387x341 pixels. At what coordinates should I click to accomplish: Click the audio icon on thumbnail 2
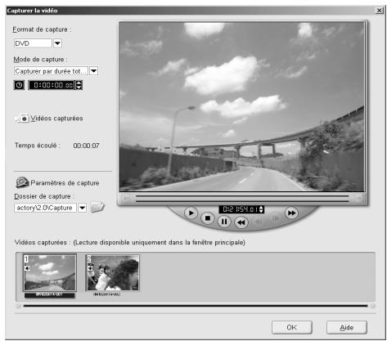[x=90, y=268]
